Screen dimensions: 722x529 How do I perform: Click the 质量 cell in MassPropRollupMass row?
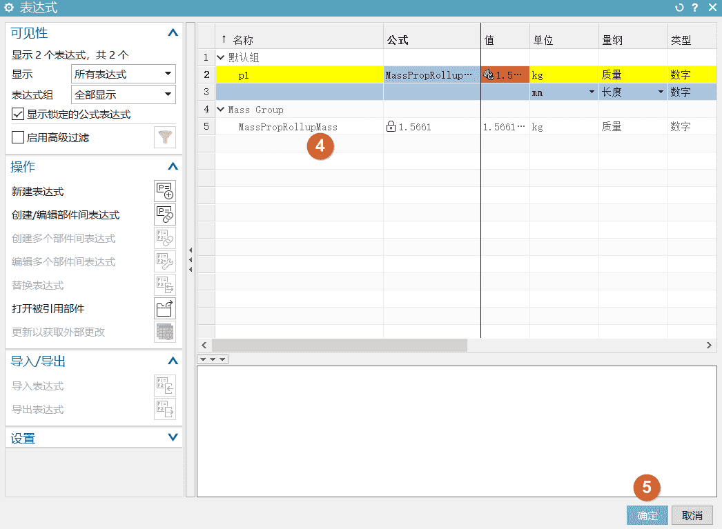click(x=633, y=126)
